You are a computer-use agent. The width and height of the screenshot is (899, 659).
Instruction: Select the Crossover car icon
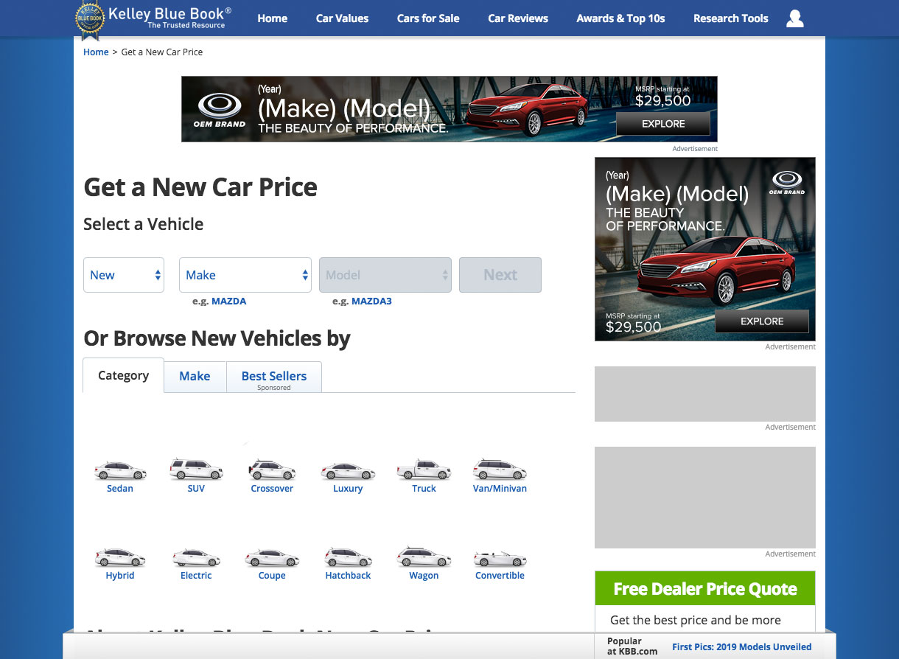[x=272, y=470]
